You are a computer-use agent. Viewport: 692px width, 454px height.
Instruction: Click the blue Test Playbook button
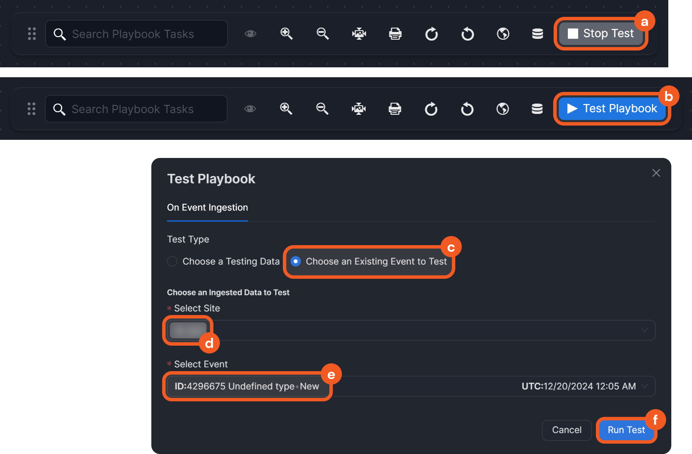(x=612, y=109)
